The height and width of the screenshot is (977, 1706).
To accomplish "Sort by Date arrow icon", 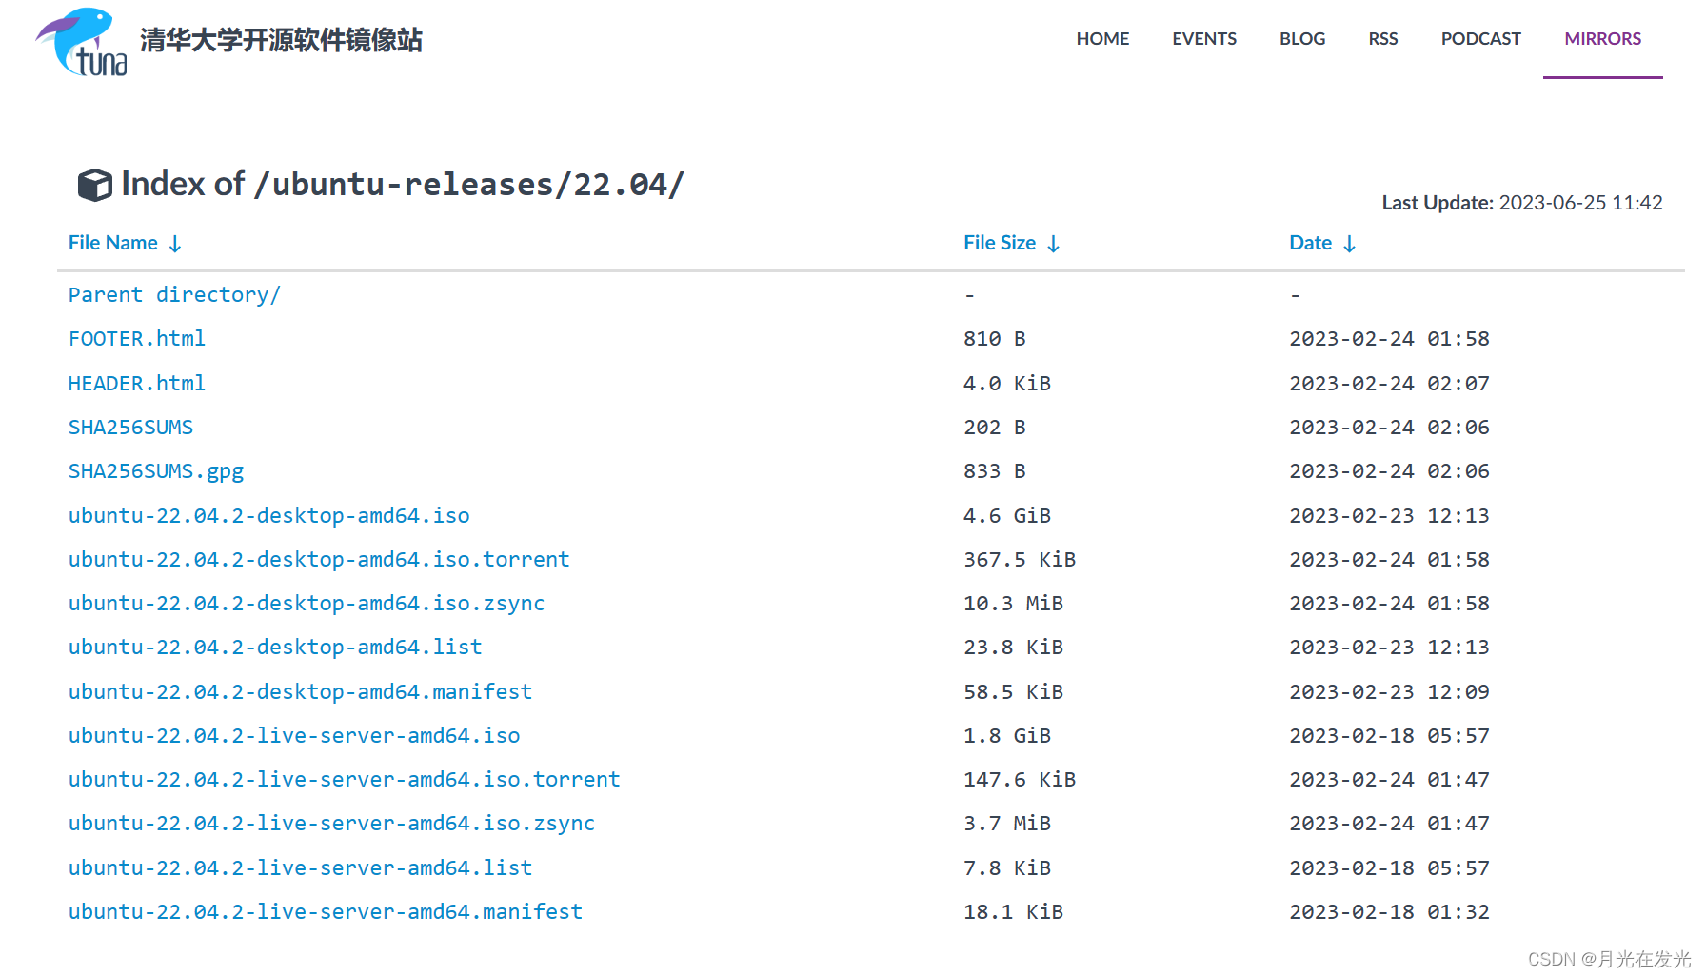I will (x=1349, y=244).
